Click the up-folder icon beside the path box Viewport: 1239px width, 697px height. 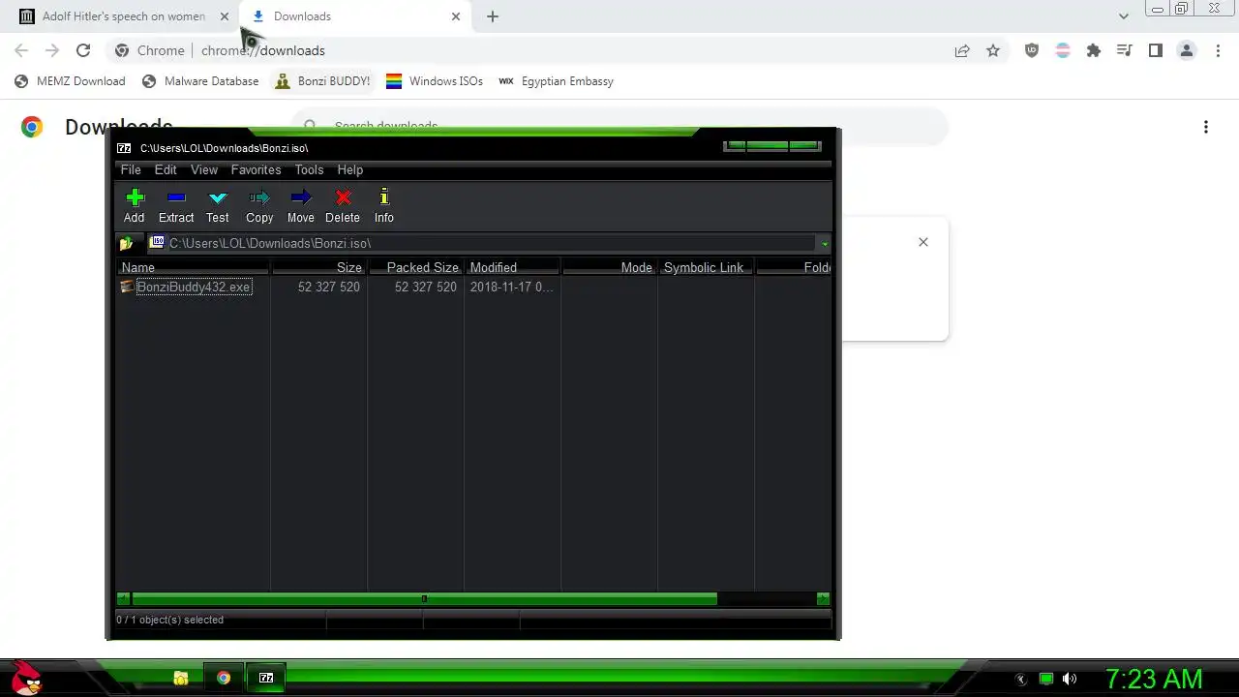click(126, 244)
